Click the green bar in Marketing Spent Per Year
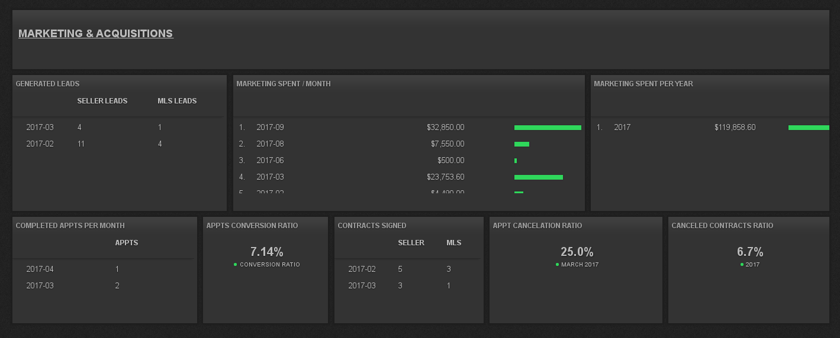 click(809, 128)
